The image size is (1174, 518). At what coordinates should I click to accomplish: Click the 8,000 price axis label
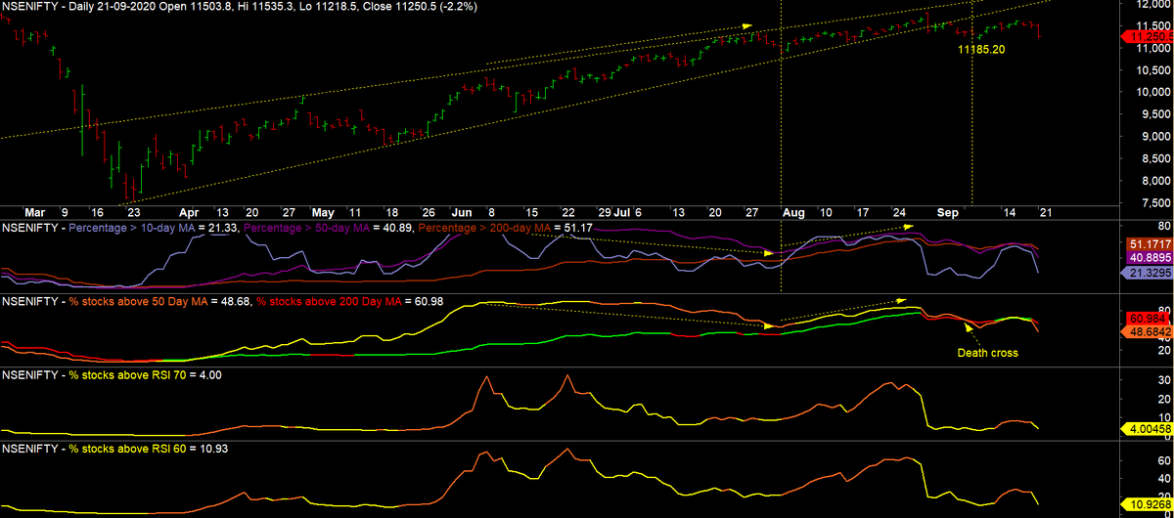pyautogui.click(x=1156, y=182)
